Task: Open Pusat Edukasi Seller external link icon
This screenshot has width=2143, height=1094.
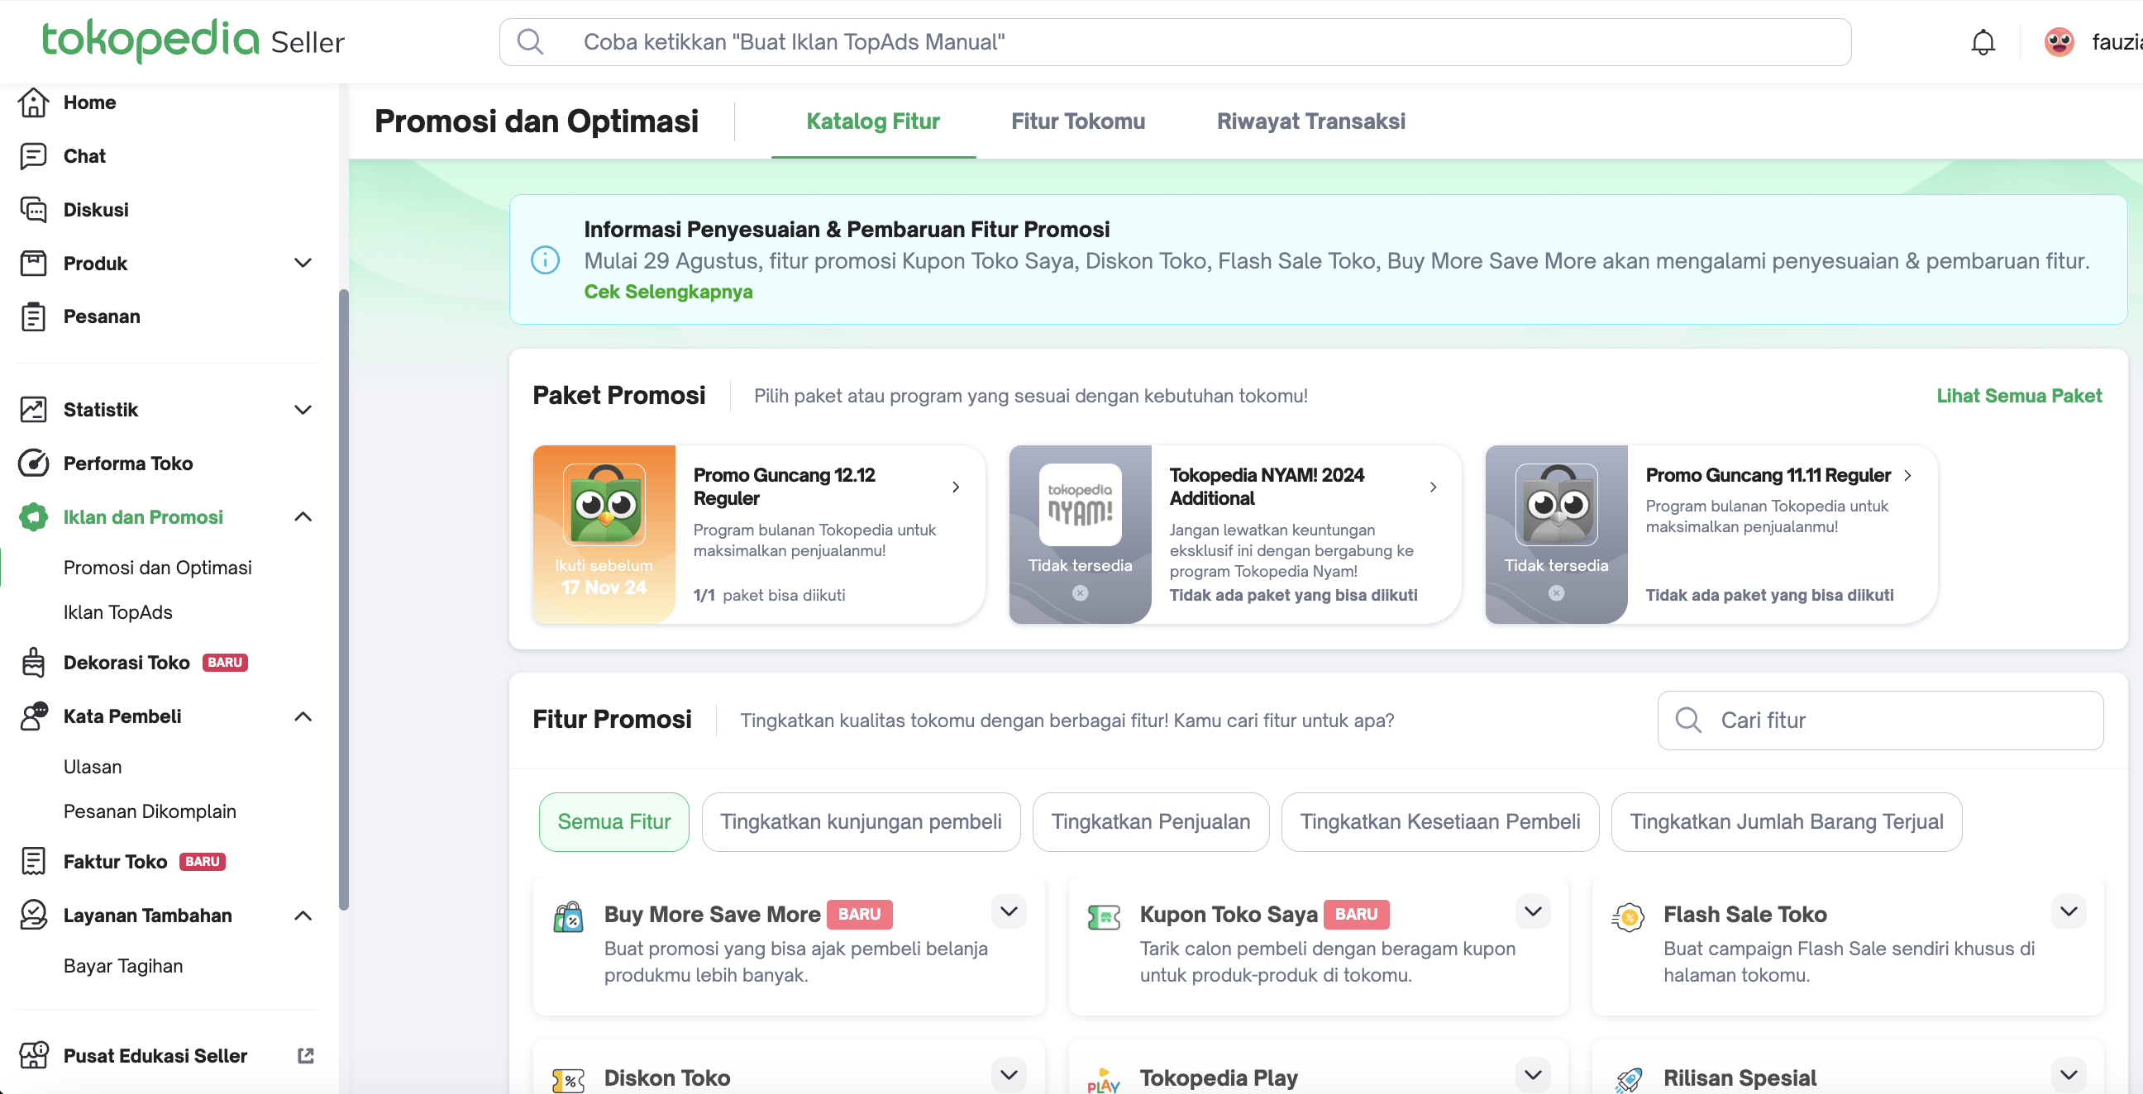Action: (305, 1056)
